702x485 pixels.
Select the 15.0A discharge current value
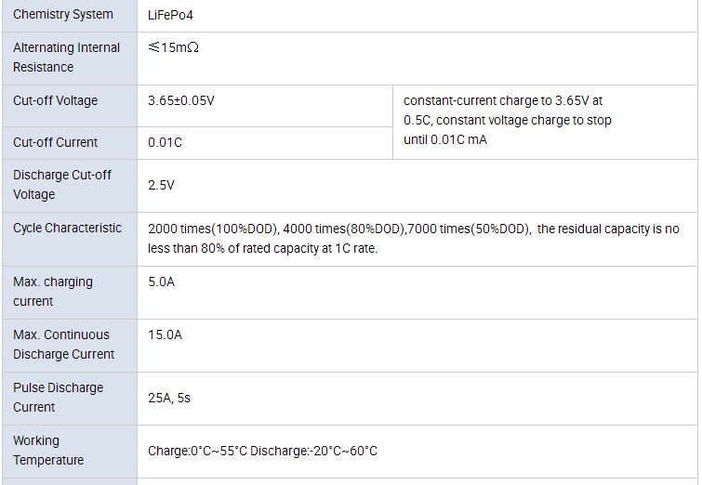(165, 334)
